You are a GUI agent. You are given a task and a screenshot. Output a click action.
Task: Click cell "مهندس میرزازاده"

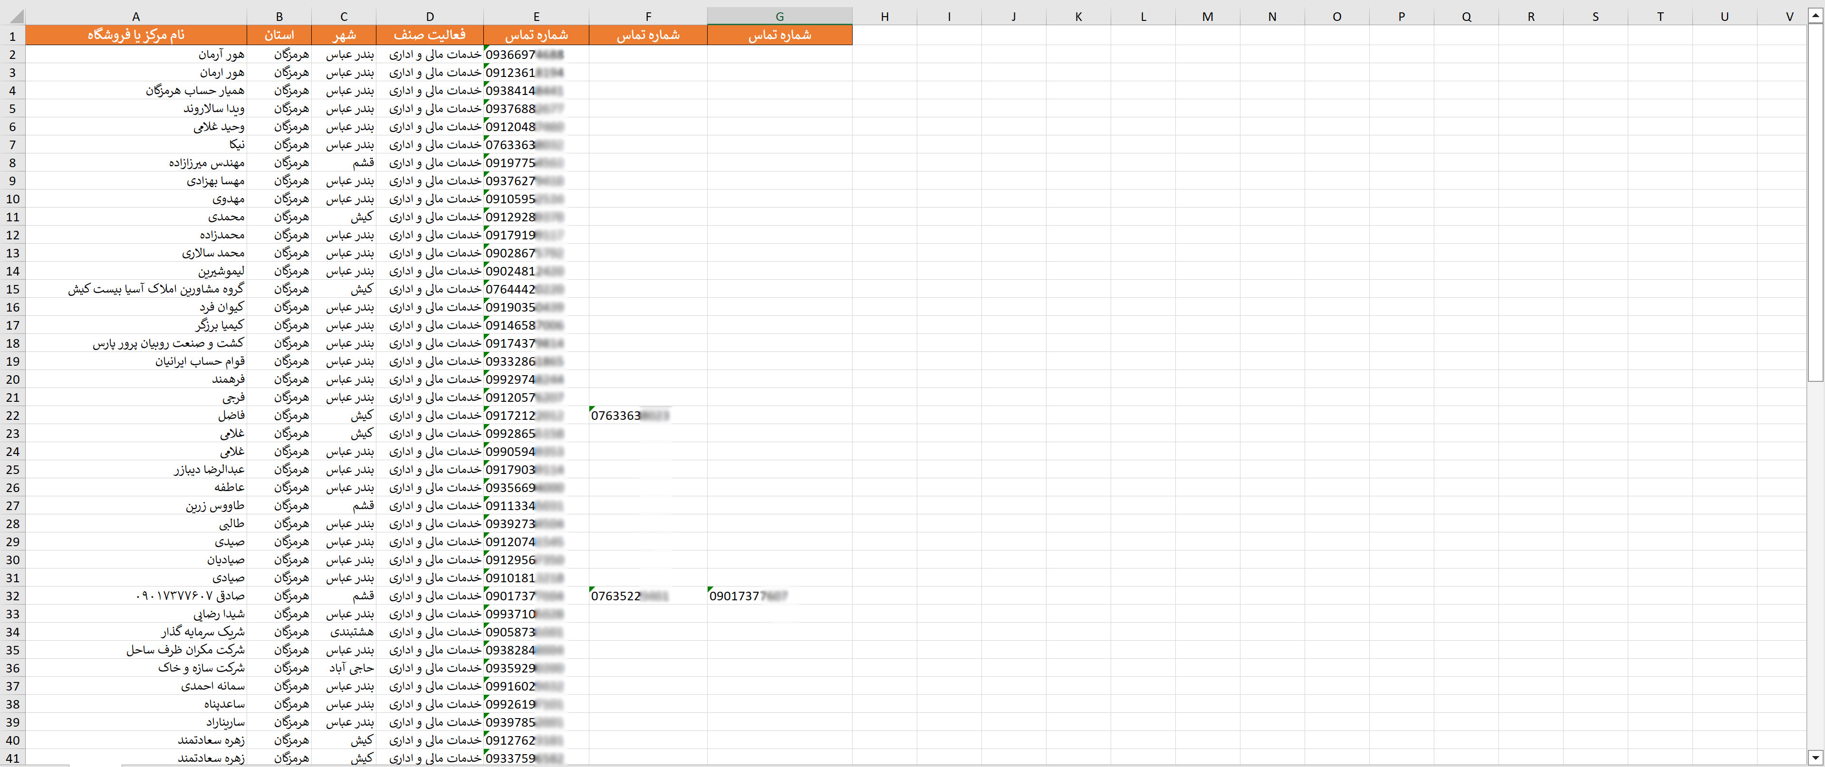pos(136,163)
